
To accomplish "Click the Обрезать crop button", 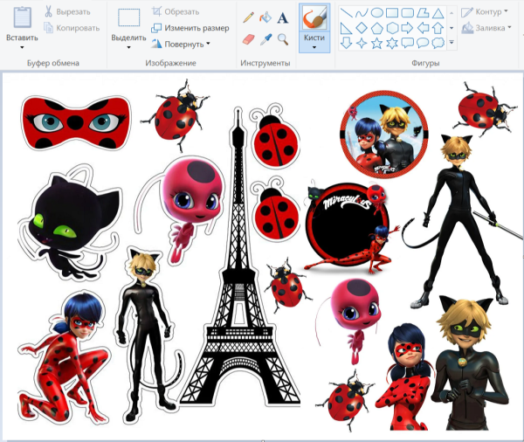I will (175, 12).
